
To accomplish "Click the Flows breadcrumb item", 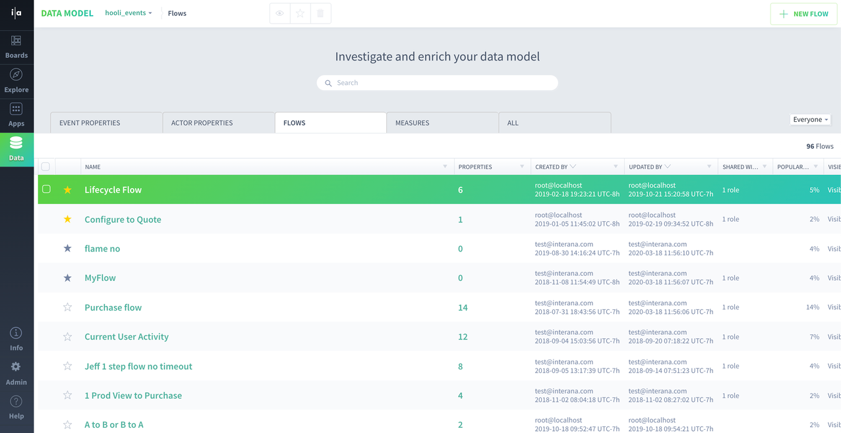I will (x=177, y=13).
